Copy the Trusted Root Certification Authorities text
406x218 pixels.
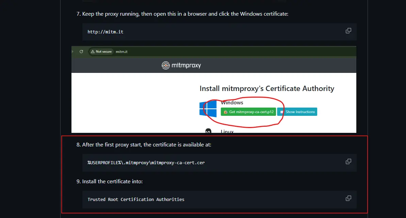coord(348,198)
